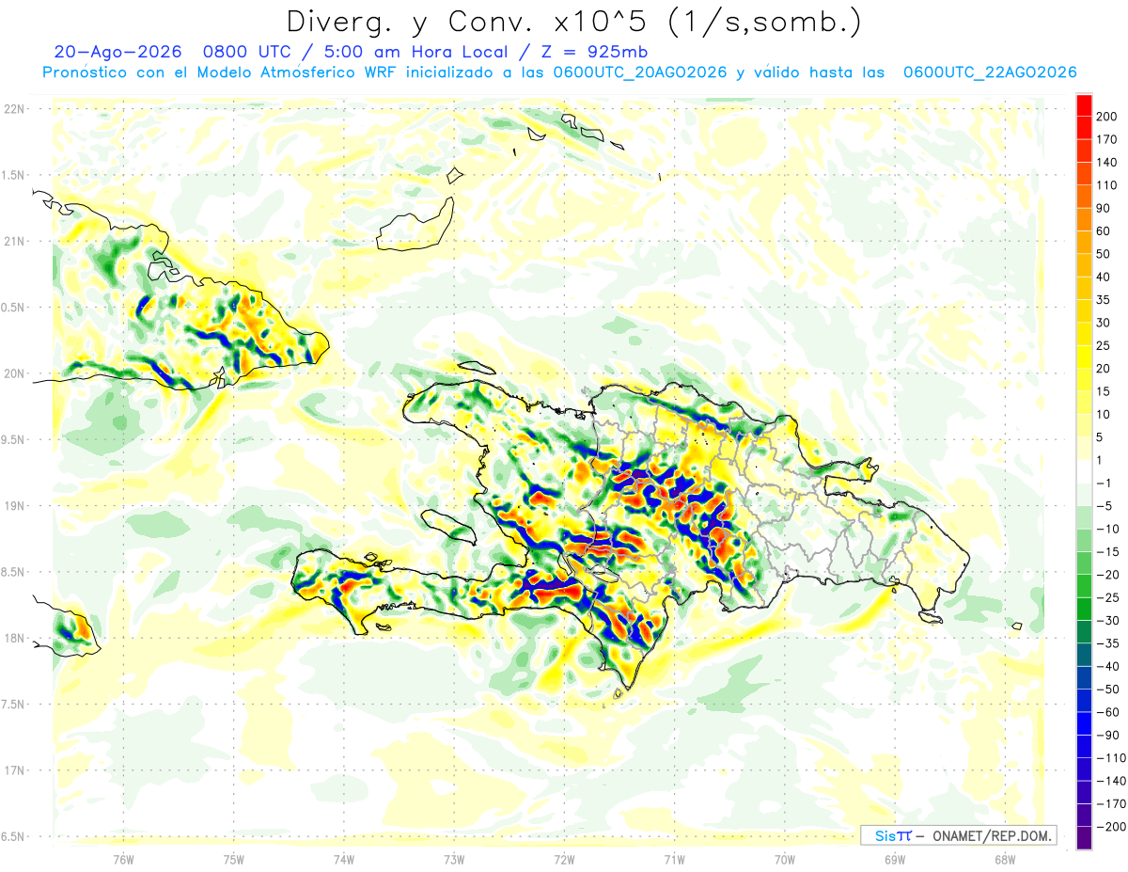Click the valid-until time '0600UTC_22AGO2026'

990,72
